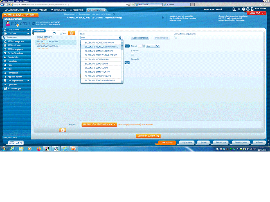Click the clipboard icon under patient name

click(x=13, y=24)
